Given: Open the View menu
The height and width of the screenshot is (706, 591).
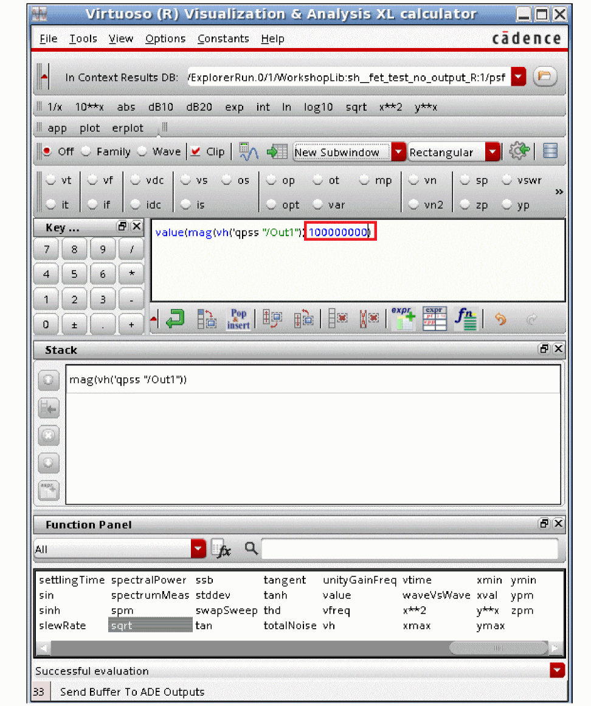Looking at the screenshot, I should click(120, 39).
